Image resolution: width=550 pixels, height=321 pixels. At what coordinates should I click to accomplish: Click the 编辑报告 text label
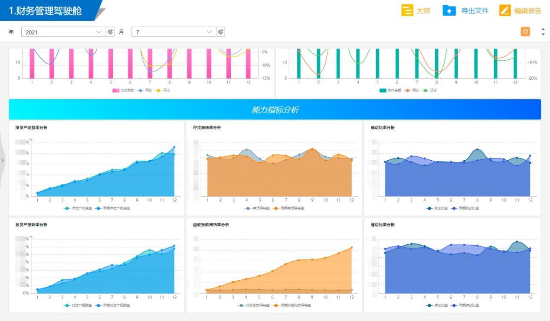528,11
